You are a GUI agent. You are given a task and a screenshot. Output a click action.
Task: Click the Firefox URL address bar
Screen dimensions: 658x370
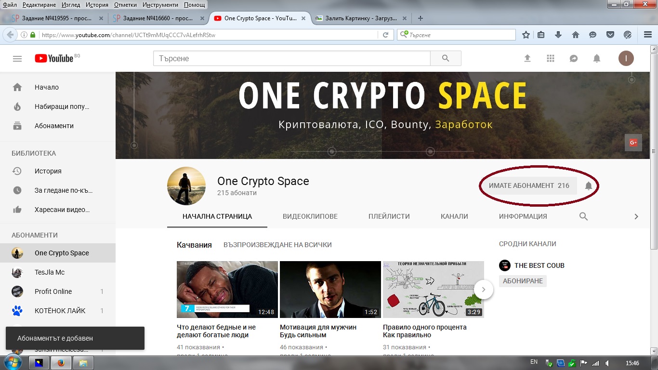coord(207,35)
